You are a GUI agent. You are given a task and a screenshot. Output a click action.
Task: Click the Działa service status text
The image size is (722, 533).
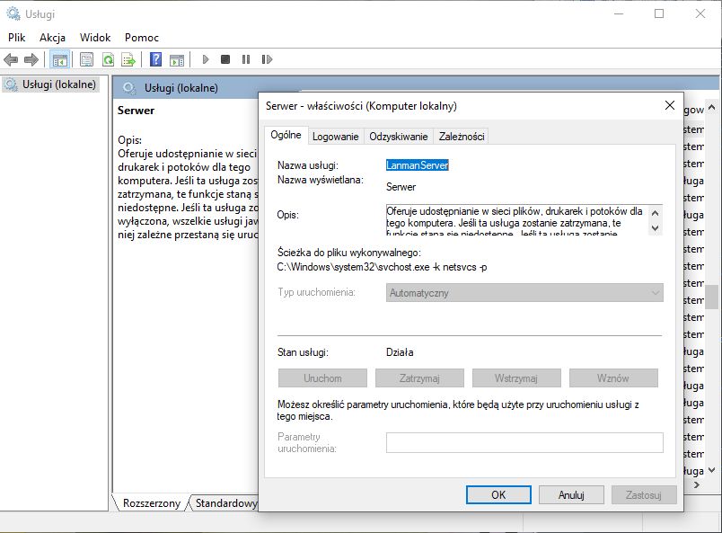(x=400, y=352)
